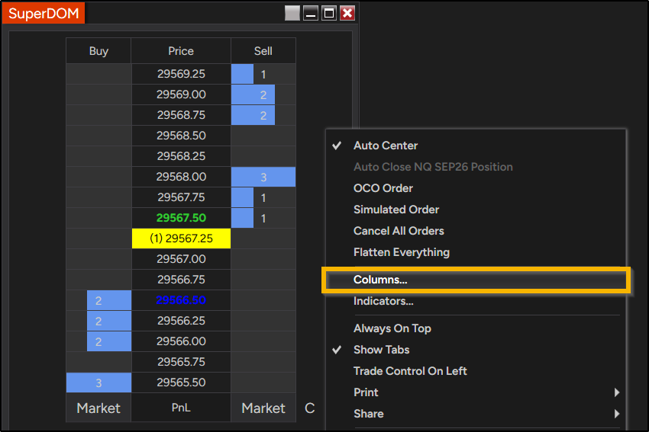The height and width of the screenshot is (432, 649).
Task: Click price 29566.00 in the ladder
Action: (181, 341)
